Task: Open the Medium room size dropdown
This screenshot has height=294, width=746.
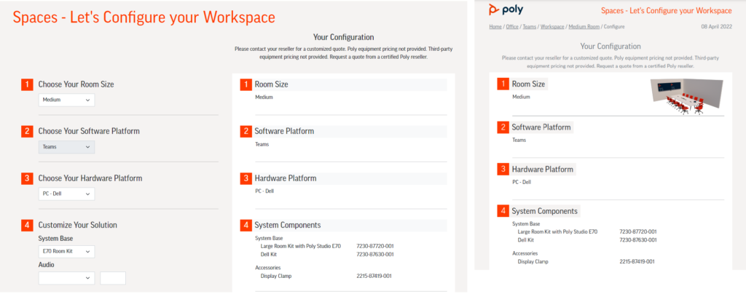Action: pyautogui.click(x=66, y=100)
